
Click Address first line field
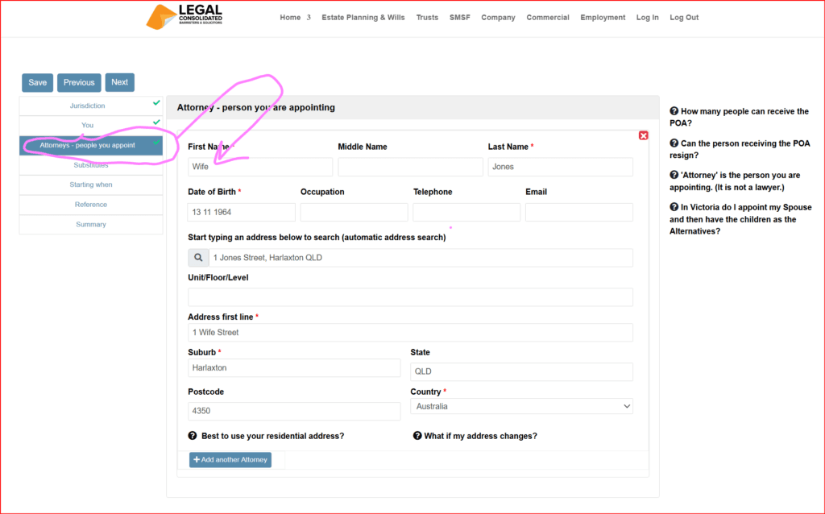pos(410,333)
